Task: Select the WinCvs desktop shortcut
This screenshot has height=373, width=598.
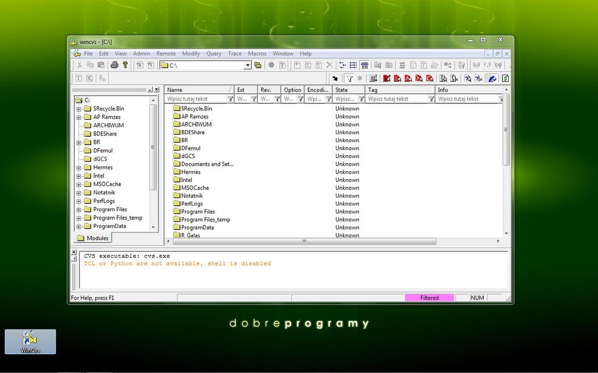Action: (x=30, y=341)
